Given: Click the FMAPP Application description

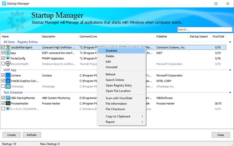Looking at the screenshot, I should tap(53, 59).
